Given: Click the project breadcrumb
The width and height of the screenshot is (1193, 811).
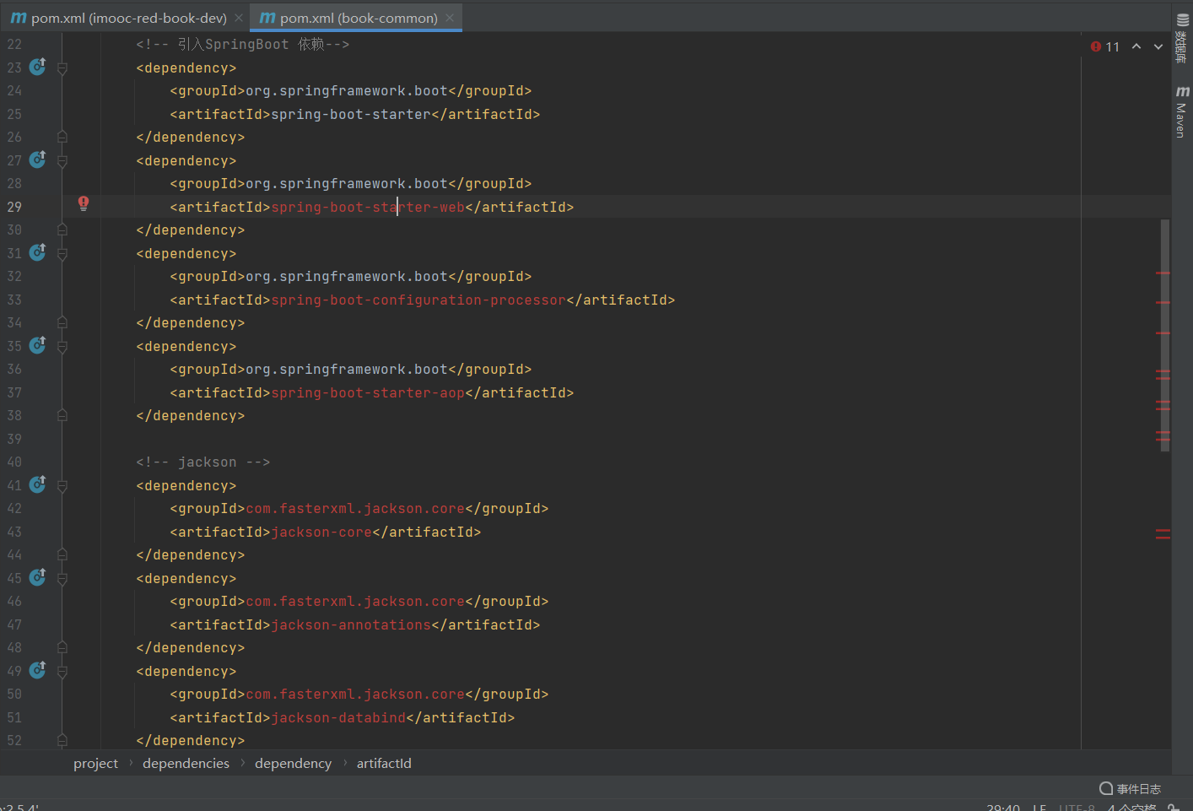Looking at the screenshot, I should [x=95, y=763].
